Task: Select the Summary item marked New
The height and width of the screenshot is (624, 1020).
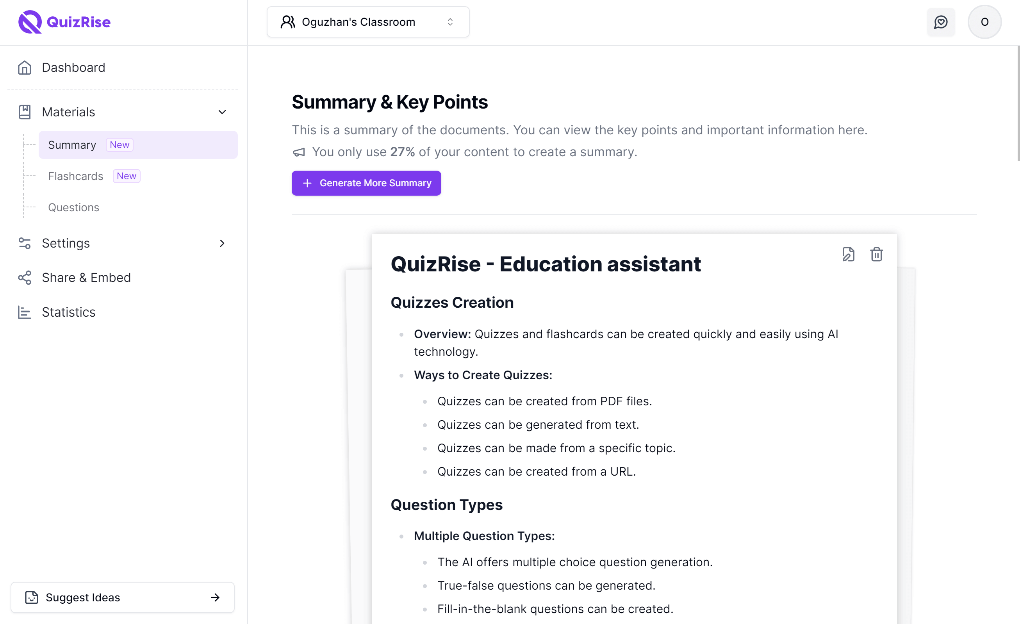Action: click(x=72, y=144)
